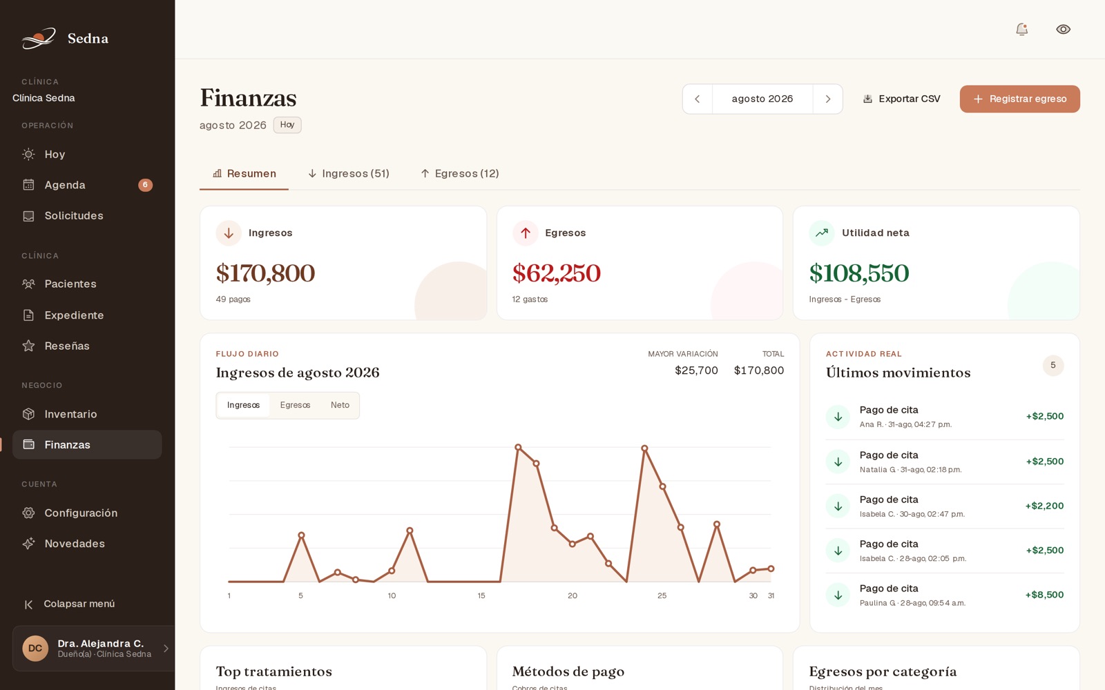Select Neto chart toggle
Screen dimensions: 1105x690
click(x=340, y=405)
